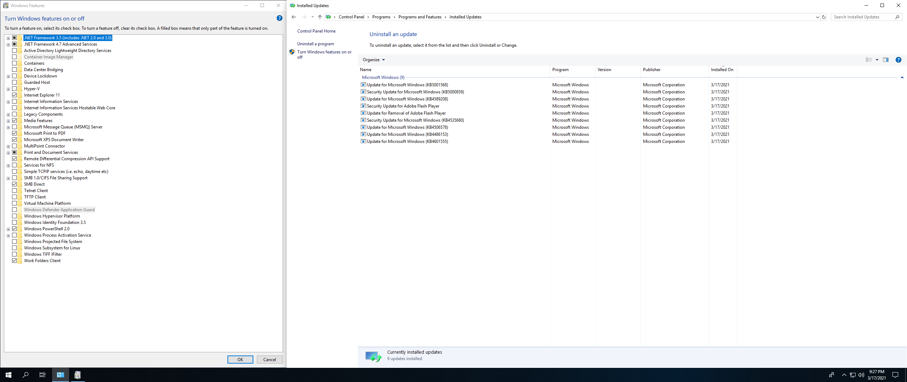Image resolution: width=907 pixels, height=382 pixels.
Task: Switch to the Control Panel taskbar app
Action: coord(61,375)
